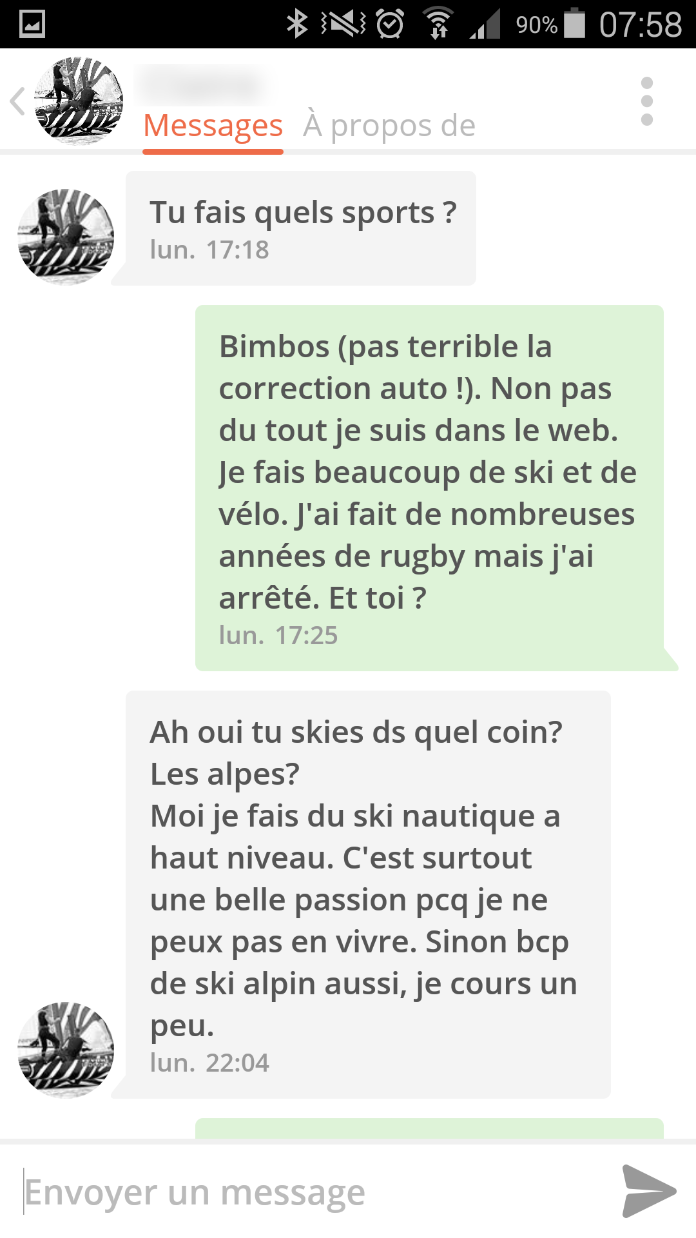This screenshot has height=1238, width=696.
Task: Open the profile photo in the header
Action: pos(79,101)
